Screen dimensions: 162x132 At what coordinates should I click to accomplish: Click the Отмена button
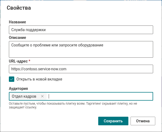(x=143, y=121)
